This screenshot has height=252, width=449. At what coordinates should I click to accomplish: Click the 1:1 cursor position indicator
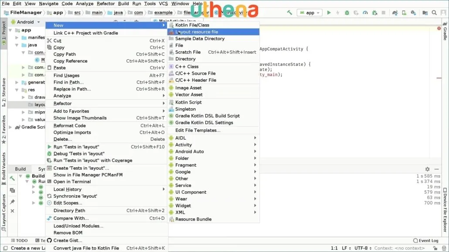(334, 248)
